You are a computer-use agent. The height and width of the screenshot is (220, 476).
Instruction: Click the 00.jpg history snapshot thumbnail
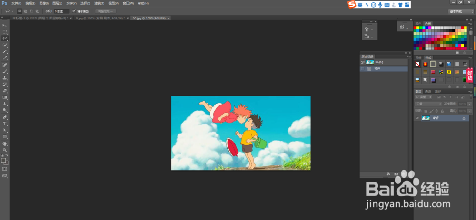click(370, 62)
